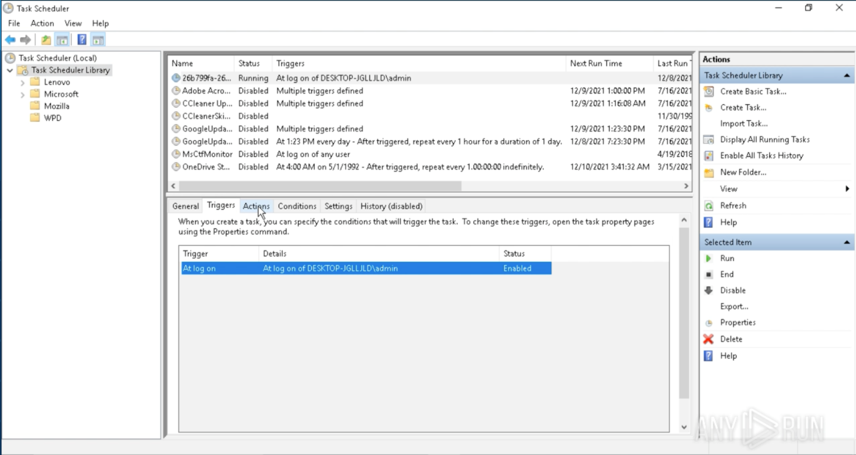Open the History (disabled) tab

391,206
